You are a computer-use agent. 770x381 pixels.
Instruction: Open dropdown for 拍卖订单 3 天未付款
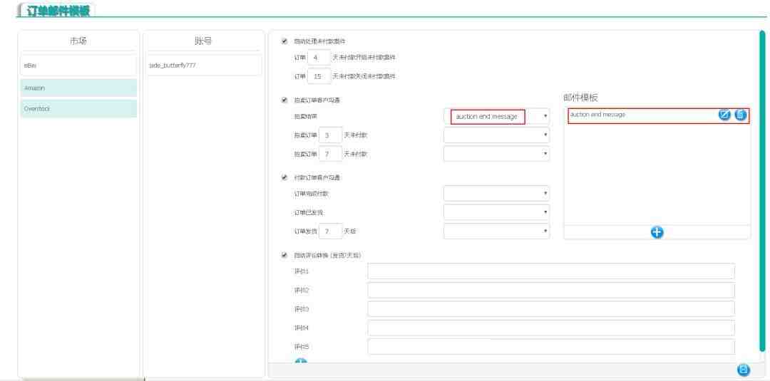click(496, 135)
